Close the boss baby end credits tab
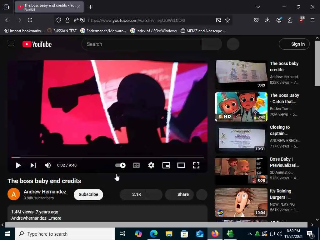The height and width of the screenshot is (240, 320). pos(78,7)
